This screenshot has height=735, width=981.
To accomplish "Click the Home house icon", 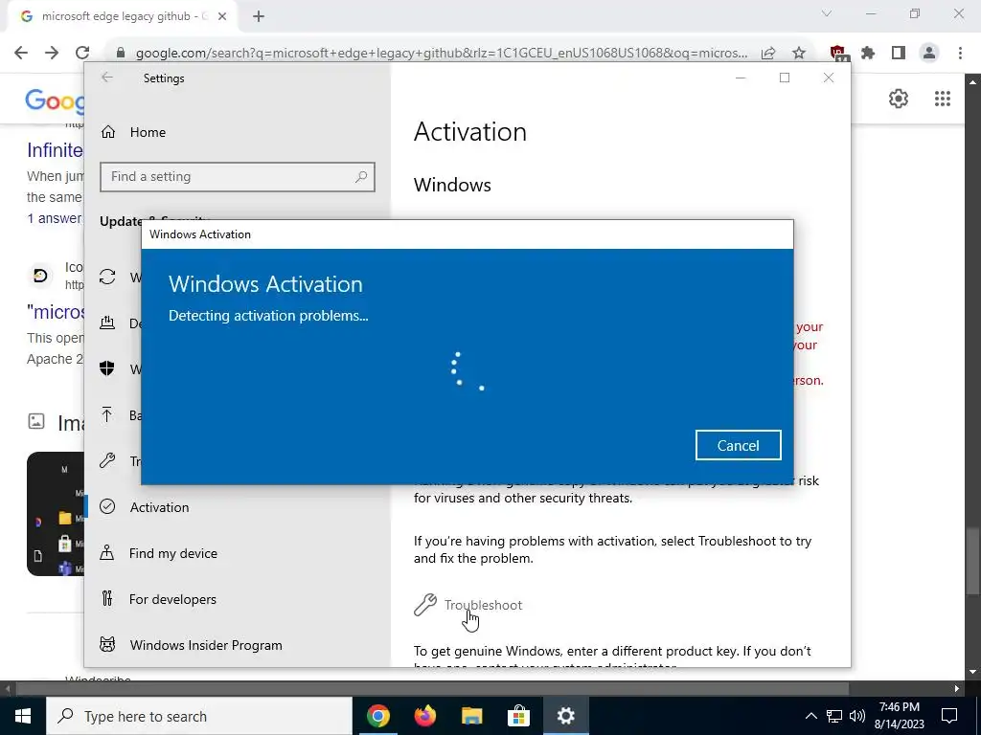I will pos(108,132).
